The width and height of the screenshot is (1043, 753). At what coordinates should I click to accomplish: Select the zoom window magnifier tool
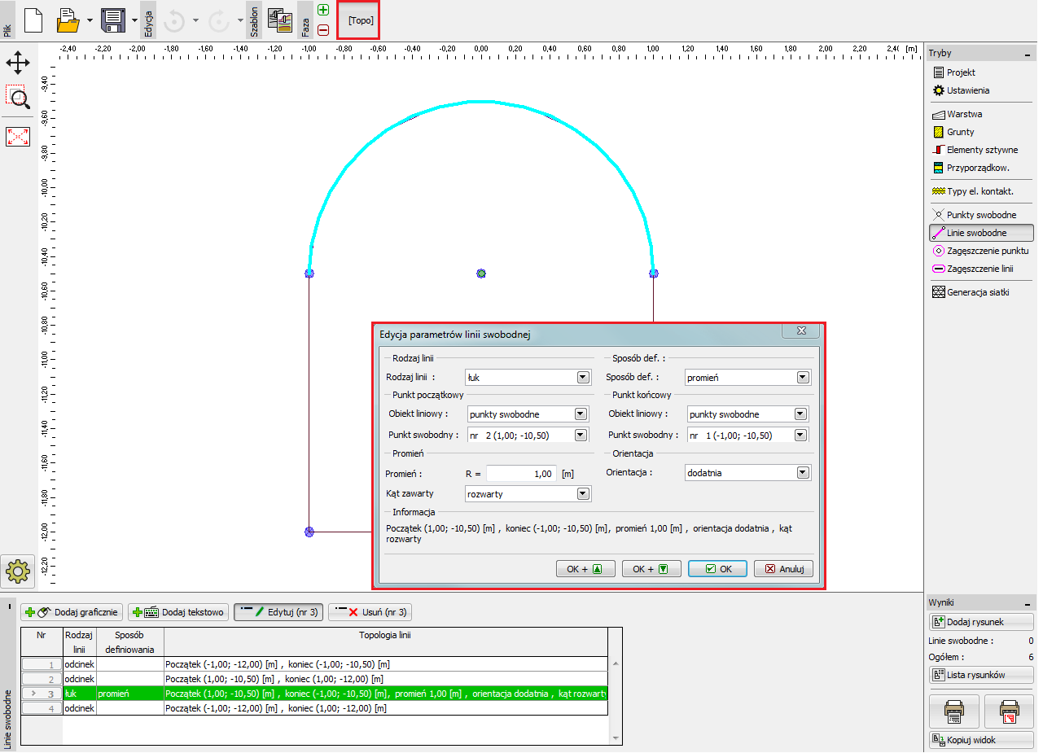click(18, 97)
